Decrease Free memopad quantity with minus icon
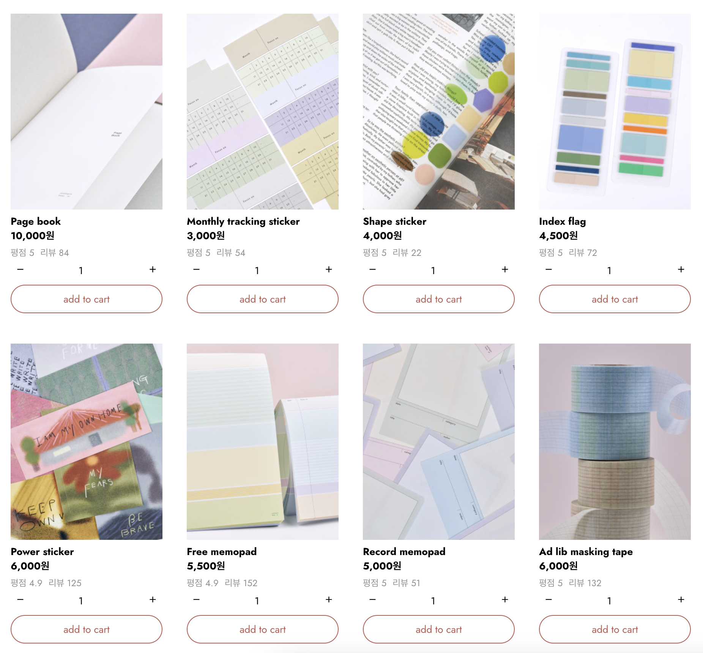The height and width of the screenshot is (653, 703). (196, 600)
